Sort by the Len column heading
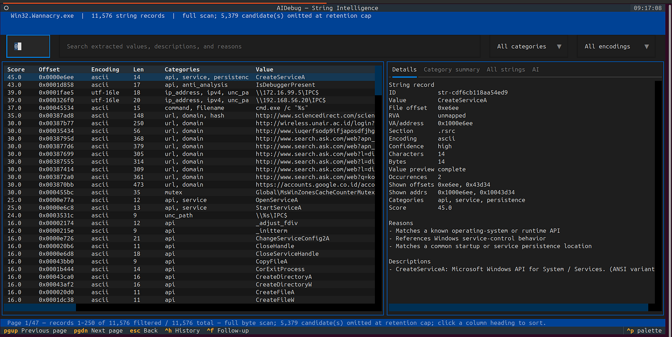The width and height of the screenshot is (672, 337). coord(138,69)
